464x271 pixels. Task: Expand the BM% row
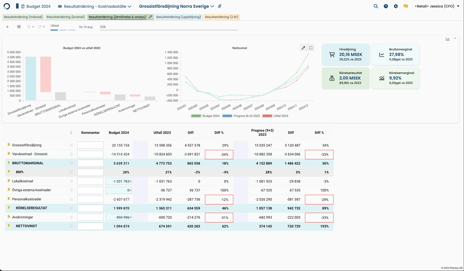click(9, 172)
